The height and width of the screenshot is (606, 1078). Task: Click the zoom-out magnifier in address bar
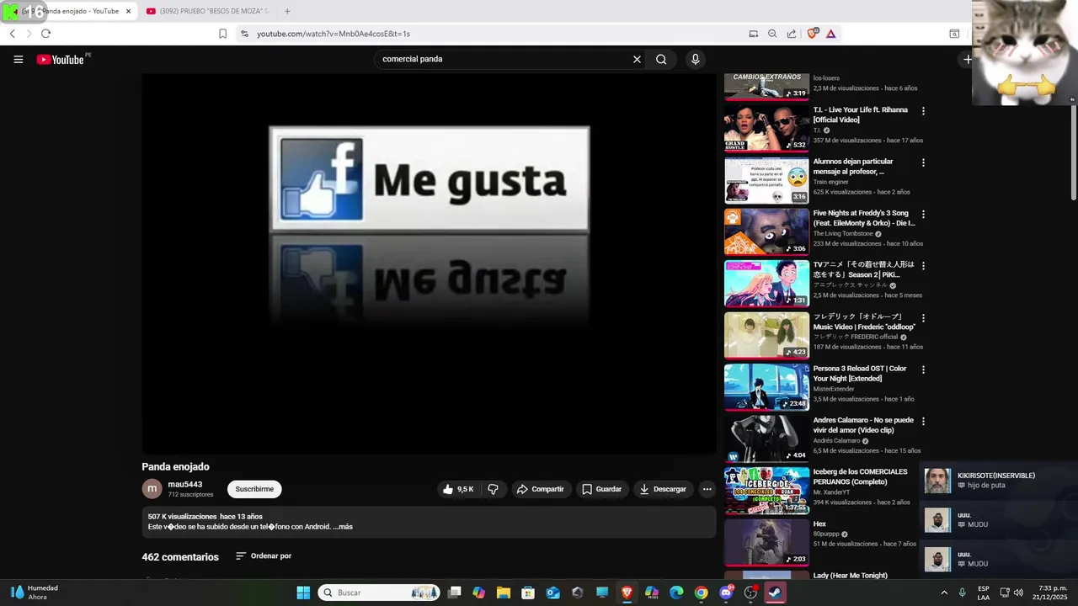[772, 34]
